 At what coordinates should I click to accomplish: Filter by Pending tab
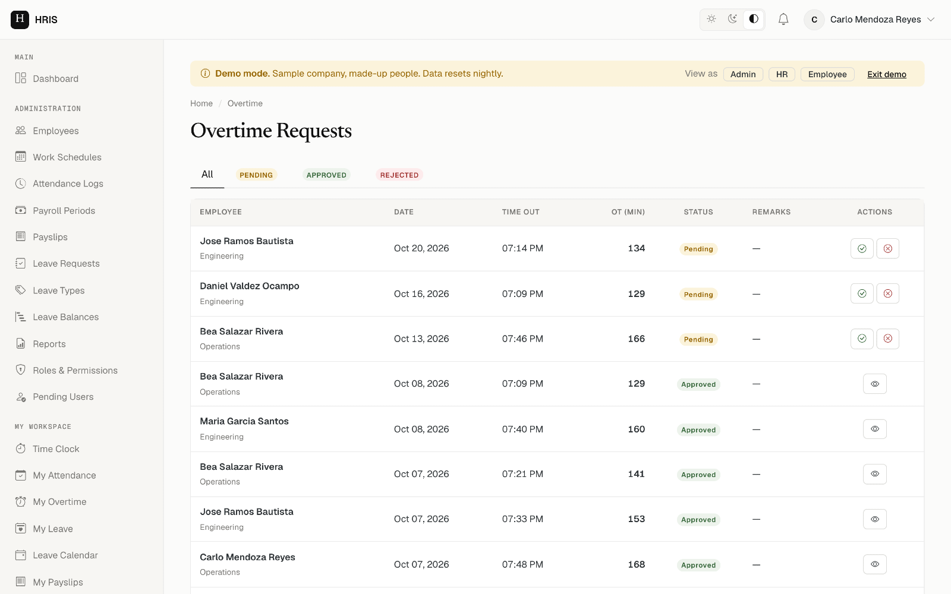click(256, 175)
